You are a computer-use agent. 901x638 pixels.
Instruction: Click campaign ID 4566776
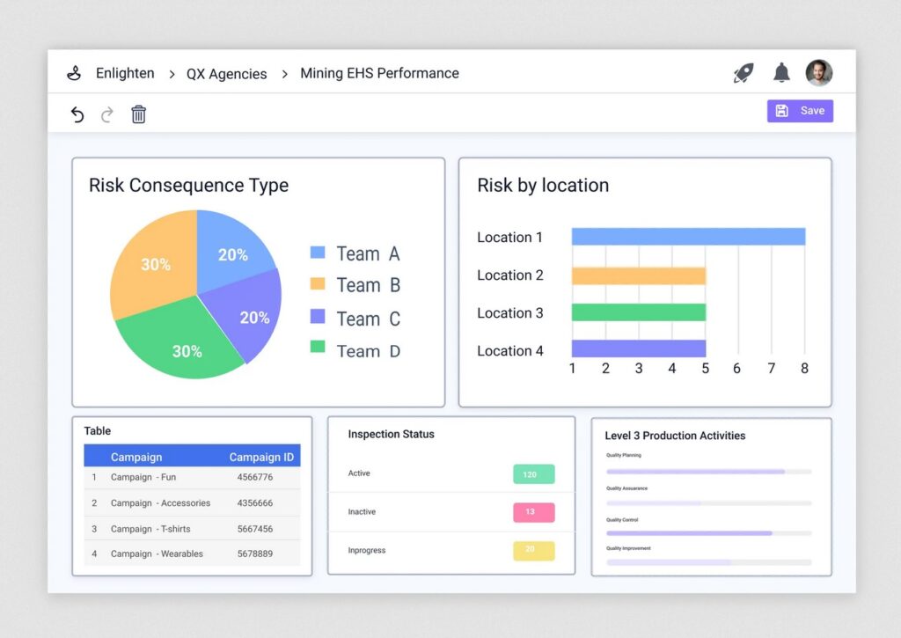click(255, 477)
